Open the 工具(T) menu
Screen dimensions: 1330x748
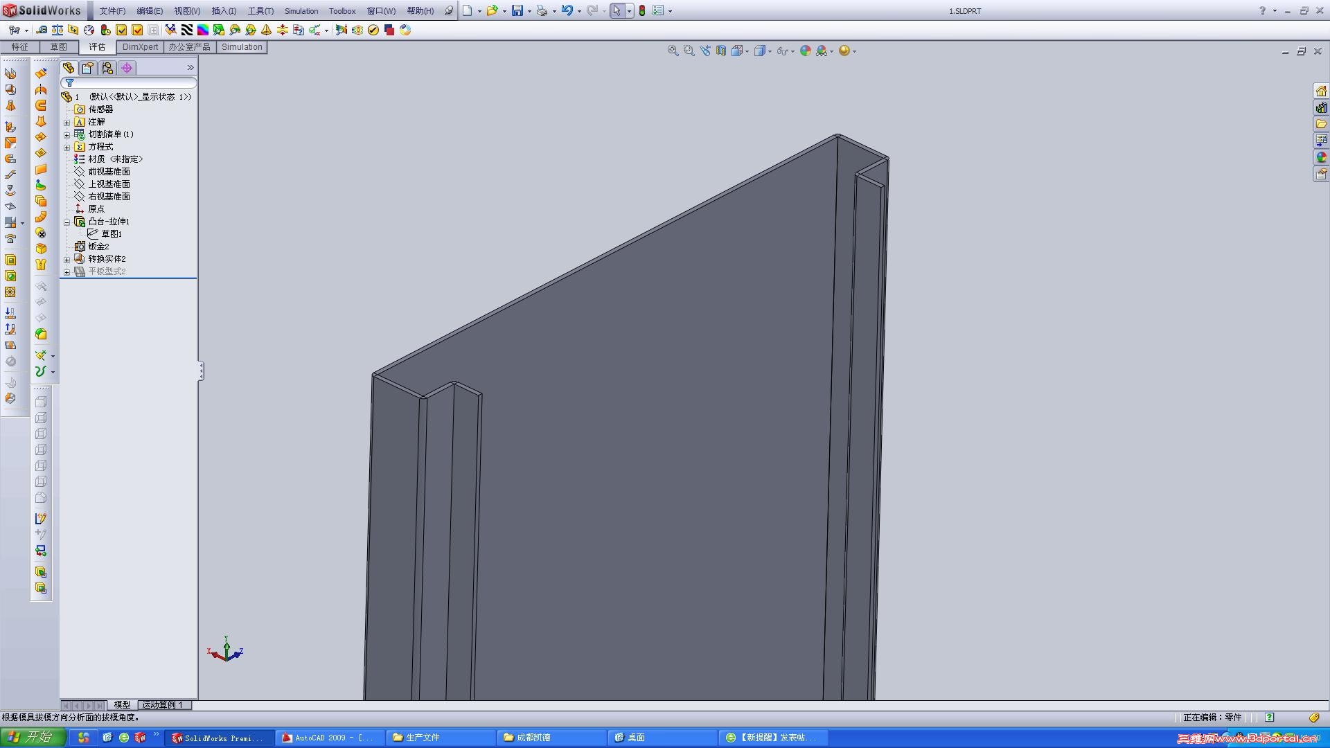pos(260,10)
